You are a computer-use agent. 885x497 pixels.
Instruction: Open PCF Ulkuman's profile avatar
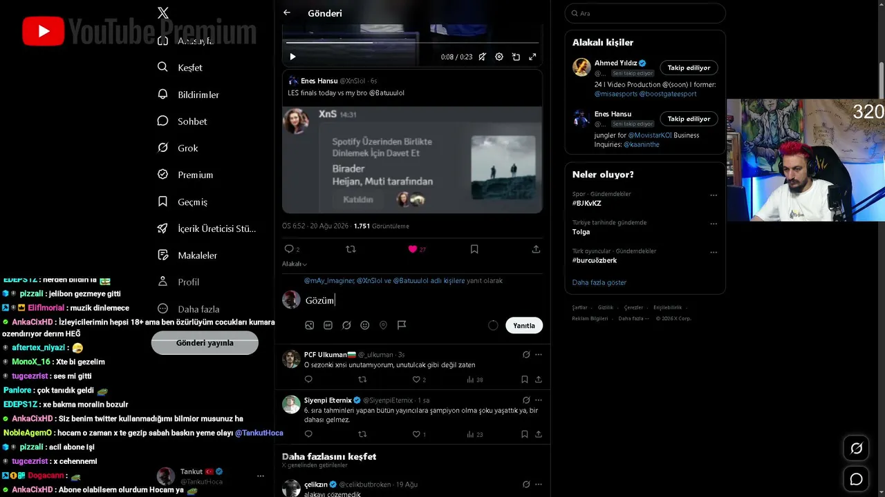(291, 359)
